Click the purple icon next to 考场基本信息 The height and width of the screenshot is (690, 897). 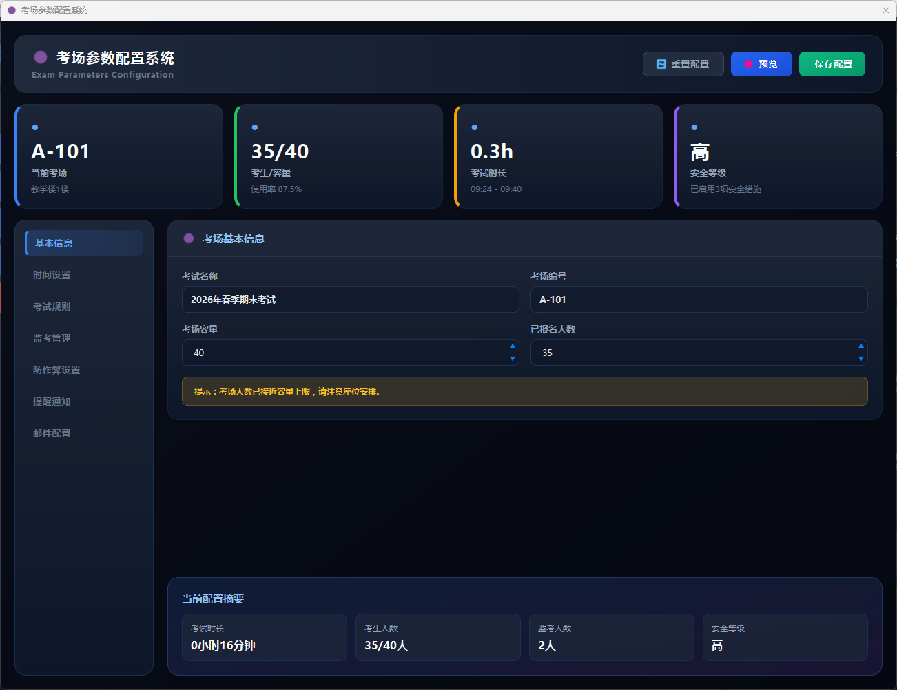(189, 238)
